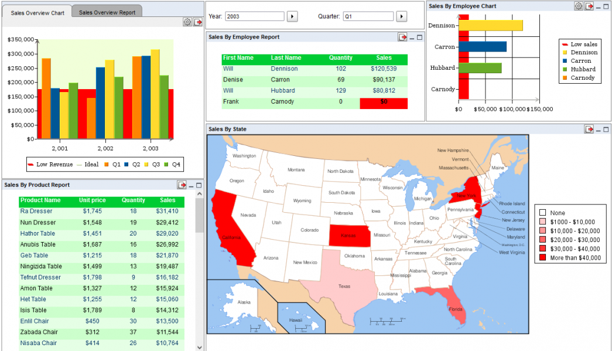Export the Sales By Employee Chart
Screen dimensions: 612x351
pyautogui.click(x=589, y=6)
